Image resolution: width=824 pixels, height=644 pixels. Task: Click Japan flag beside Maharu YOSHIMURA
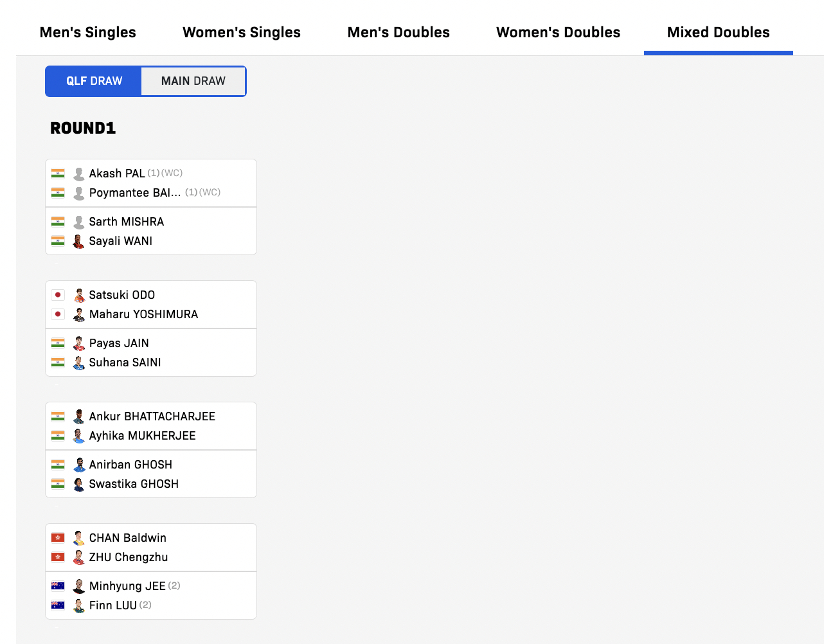pyautogui.click(x=58, y=314)
